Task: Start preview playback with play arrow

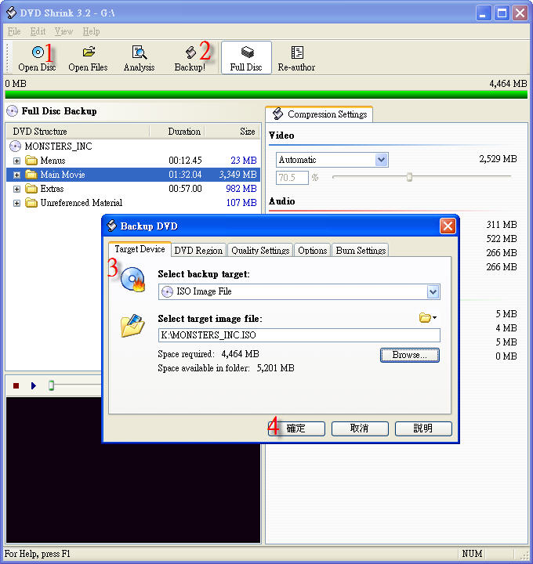Action: 34,385
